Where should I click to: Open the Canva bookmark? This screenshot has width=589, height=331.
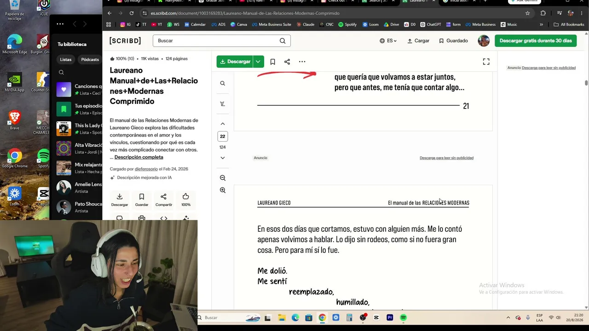[239, 24]
